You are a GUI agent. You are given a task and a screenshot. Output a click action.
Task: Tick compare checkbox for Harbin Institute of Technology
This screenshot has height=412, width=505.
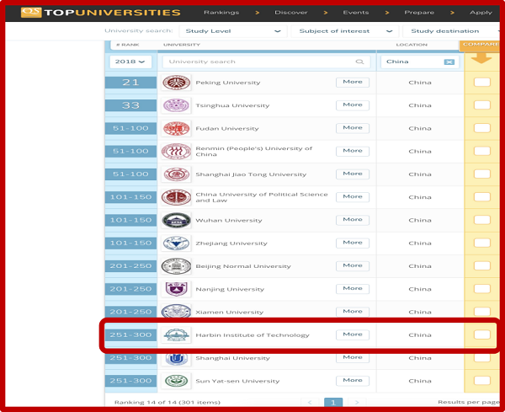(482, 334)
